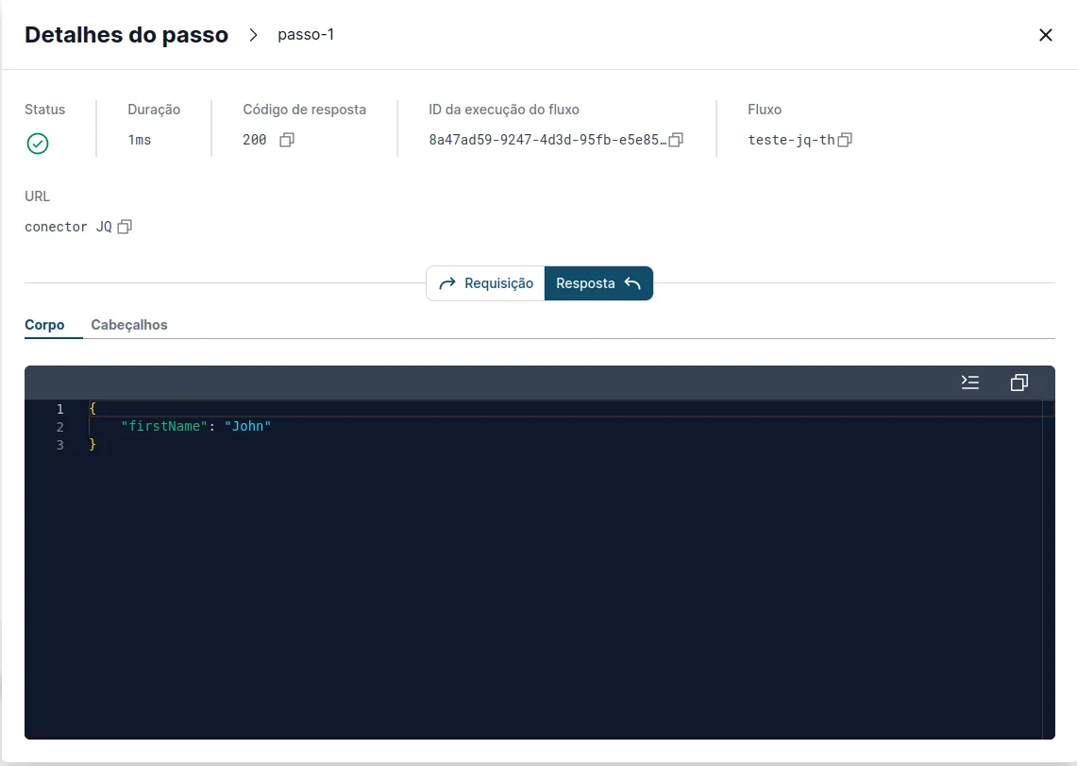Click the breadcrumb chevron arrow
The width and height of the screenshot is (1077, 766).
[254, 35]
